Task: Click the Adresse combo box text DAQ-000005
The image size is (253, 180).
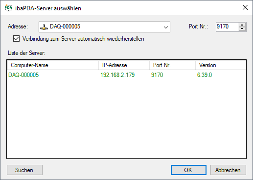Action: tap(65, 26)
